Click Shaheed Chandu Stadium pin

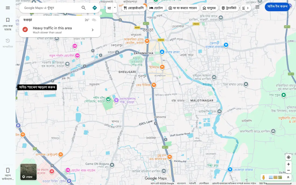click(108, 99)
